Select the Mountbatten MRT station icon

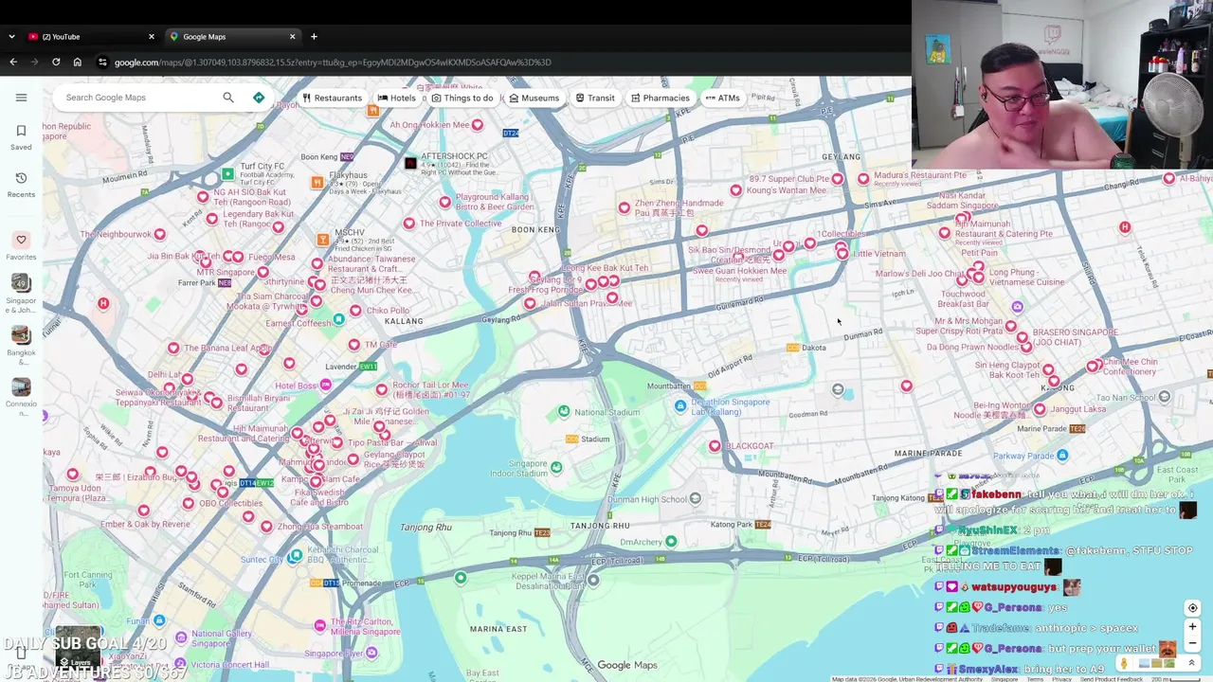tap(700, 386)
